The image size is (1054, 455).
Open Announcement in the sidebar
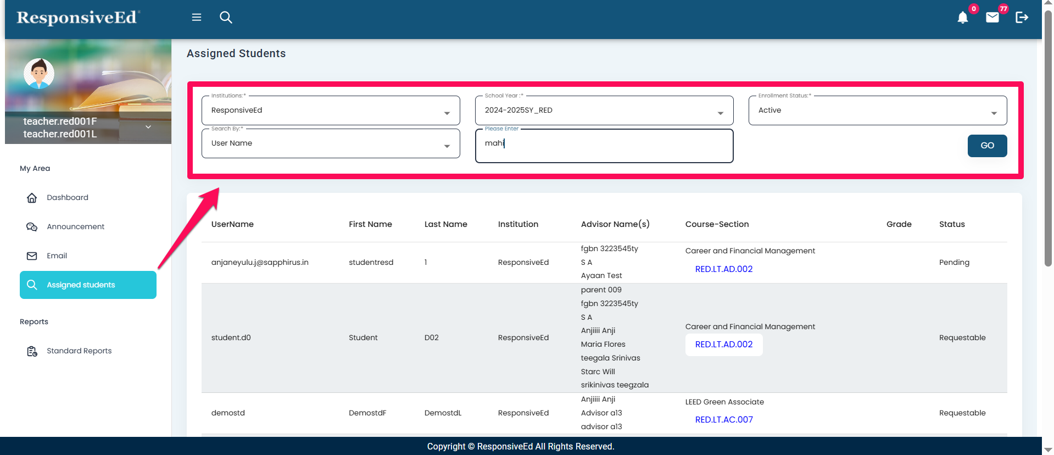click(x=75, y=226)
